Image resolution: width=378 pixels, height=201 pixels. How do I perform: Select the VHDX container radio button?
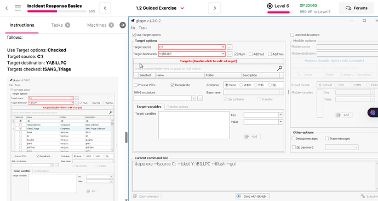point(241,85)
